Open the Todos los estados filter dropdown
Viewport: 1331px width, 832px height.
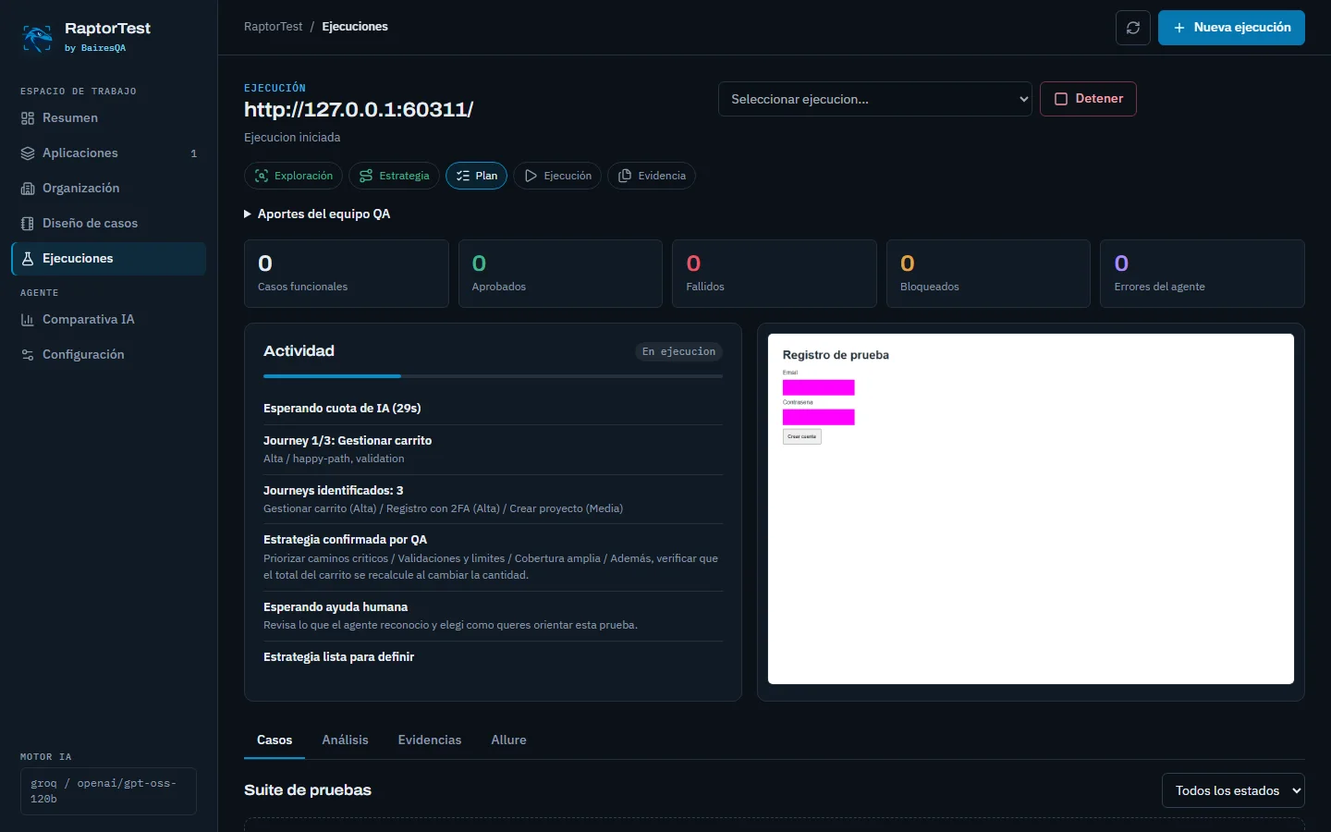pos(1233,790)
